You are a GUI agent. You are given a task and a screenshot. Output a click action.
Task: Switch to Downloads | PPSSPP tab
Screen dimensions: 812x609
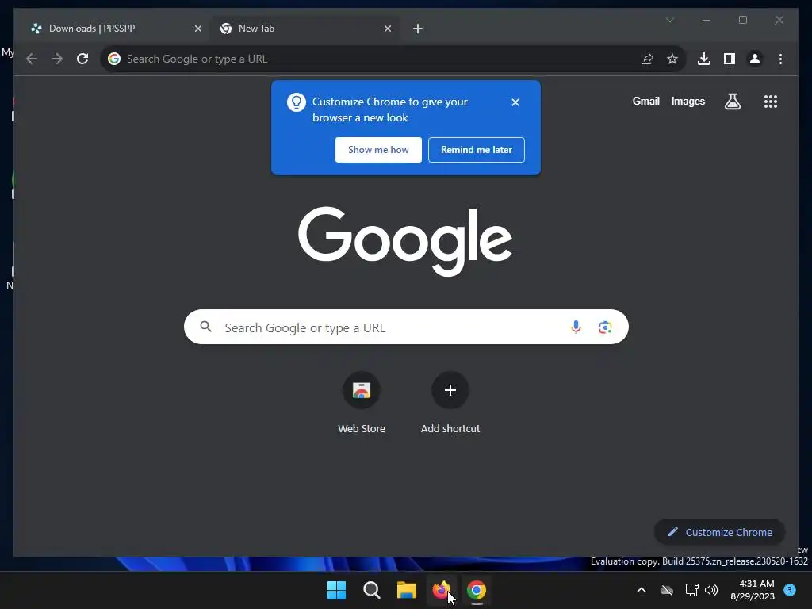pos(115,29)
